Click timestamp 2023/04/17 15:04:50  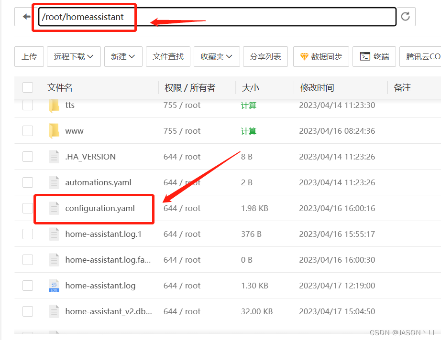point(337,311)
